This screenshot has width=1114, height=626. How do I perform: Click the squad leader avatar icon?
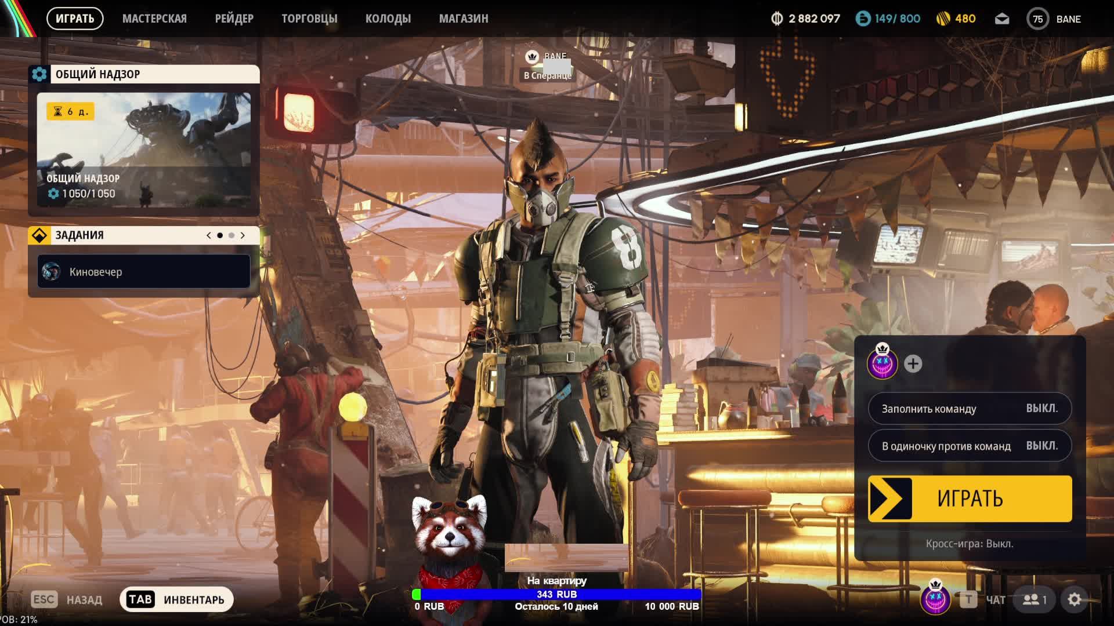pyautogui.click(x=882, y=363)
